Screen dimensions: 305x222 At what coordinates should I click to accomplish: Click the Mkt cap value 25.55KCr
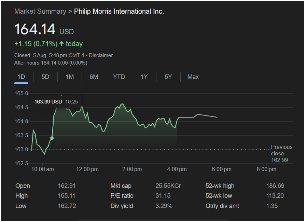tap(168, 186)
